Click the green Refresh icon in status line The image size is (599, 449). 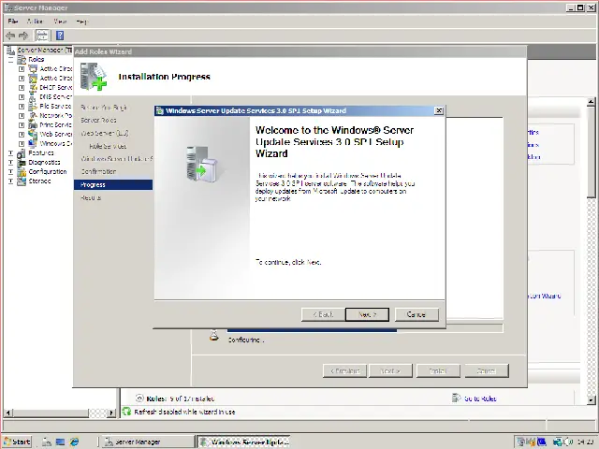126,412
